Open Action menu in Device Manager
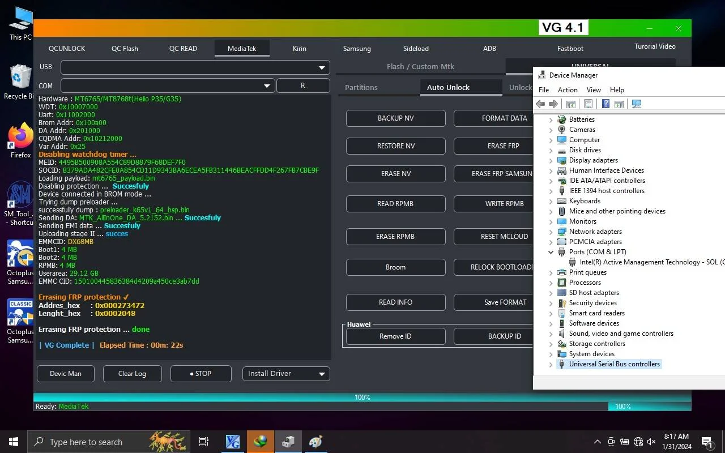The image size is (725, 453). [x=568, y=90]
